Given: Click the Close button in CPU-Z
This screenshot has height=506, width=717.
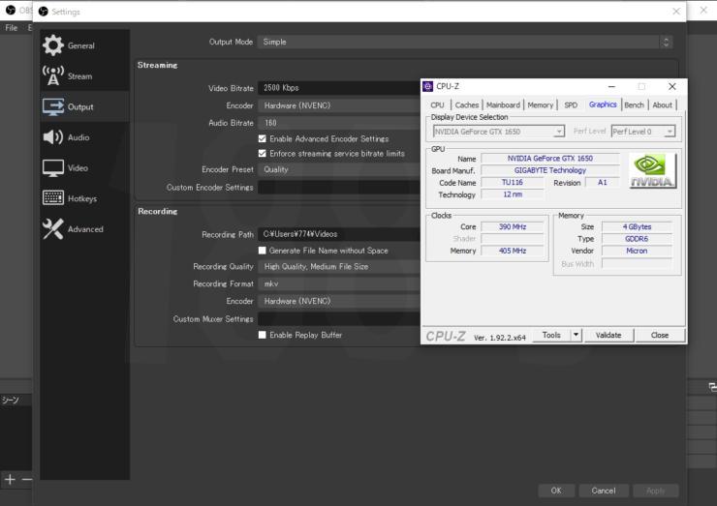Looking at the screenshot, I should click(660, 335).
